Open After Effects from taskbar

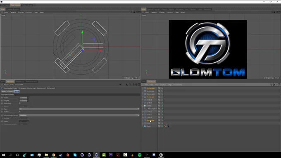(x=111, y=155)
